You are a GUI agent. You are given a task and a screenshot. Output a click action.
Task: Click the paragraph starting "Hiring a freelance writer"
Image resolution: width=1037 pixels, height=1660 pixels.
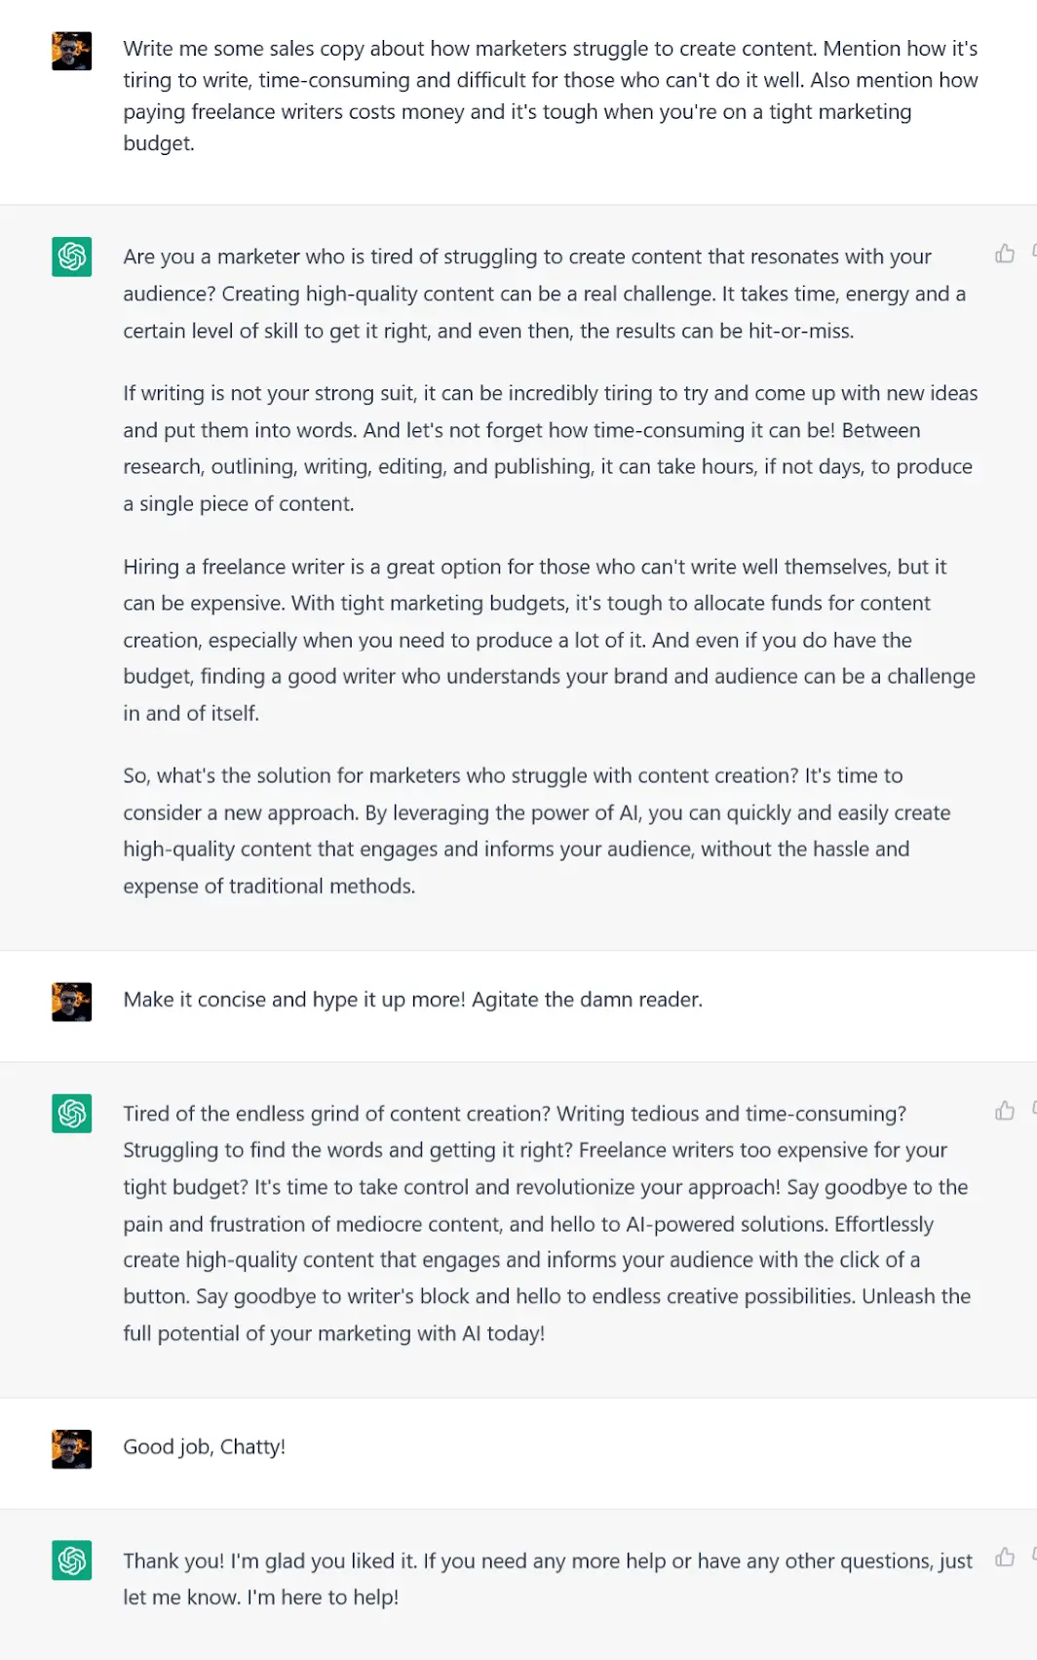549,640
